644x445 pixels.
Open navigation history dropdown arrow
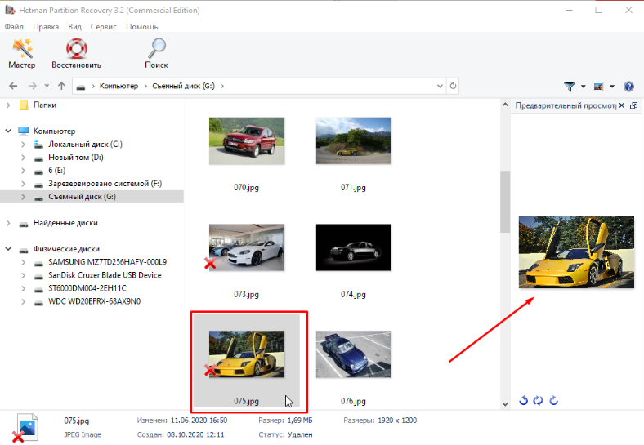pos(47,86)
